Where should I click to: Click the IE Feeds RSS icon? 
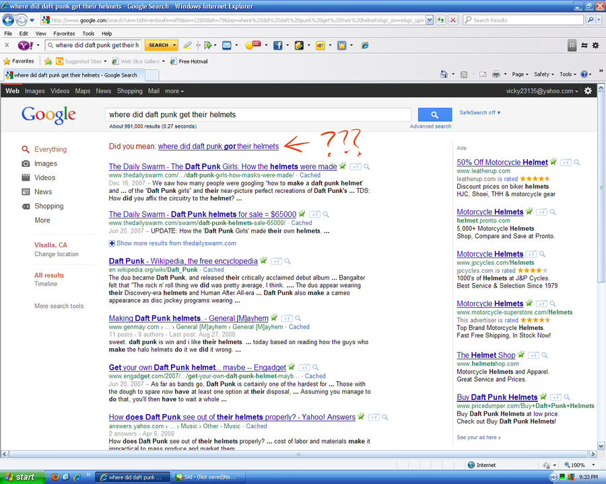coord(464,74)
